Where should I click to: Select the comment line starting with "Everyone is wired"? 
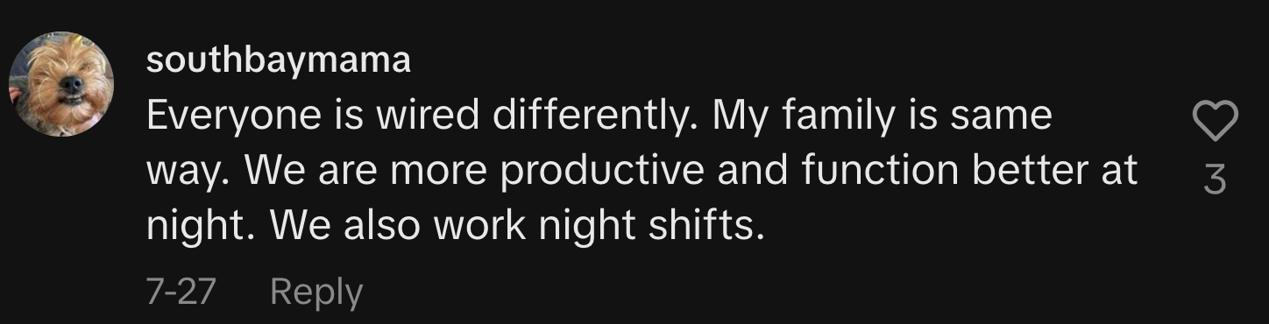click(599, 116)
